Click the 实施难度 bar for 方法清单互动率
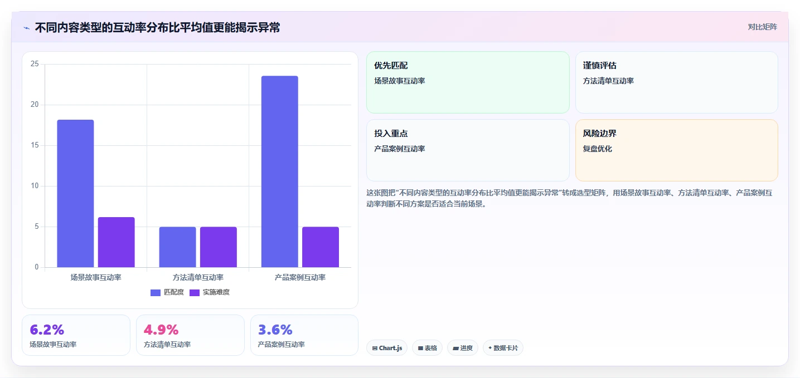The height and width of the screenshot is (378, 800). 219,247
